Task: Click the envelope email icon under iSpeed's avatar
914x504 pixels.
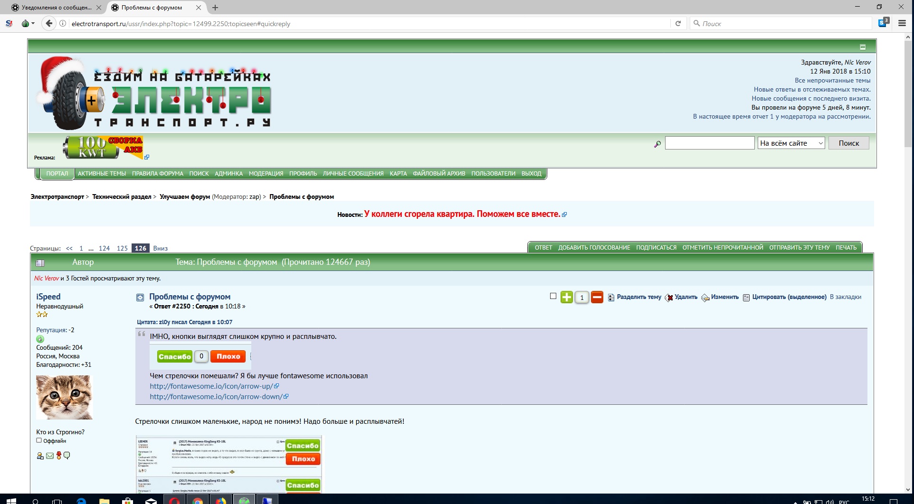Action: pyautogui.click(x=50, y=456)
